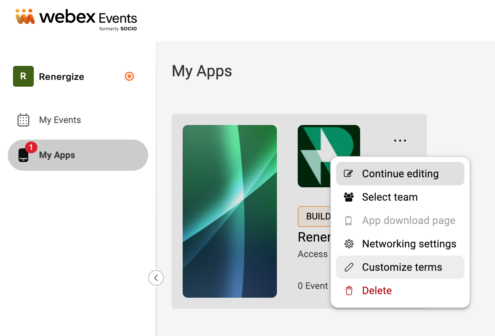Toggle the three-dot app options menu

coord(400,141)
